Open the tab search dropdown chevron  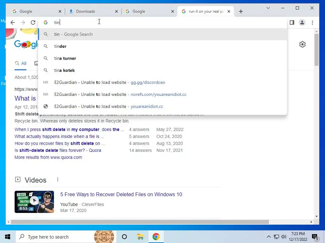click(x=268, y=8)
